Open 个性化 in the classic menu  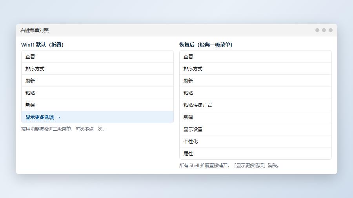point(255,141)
